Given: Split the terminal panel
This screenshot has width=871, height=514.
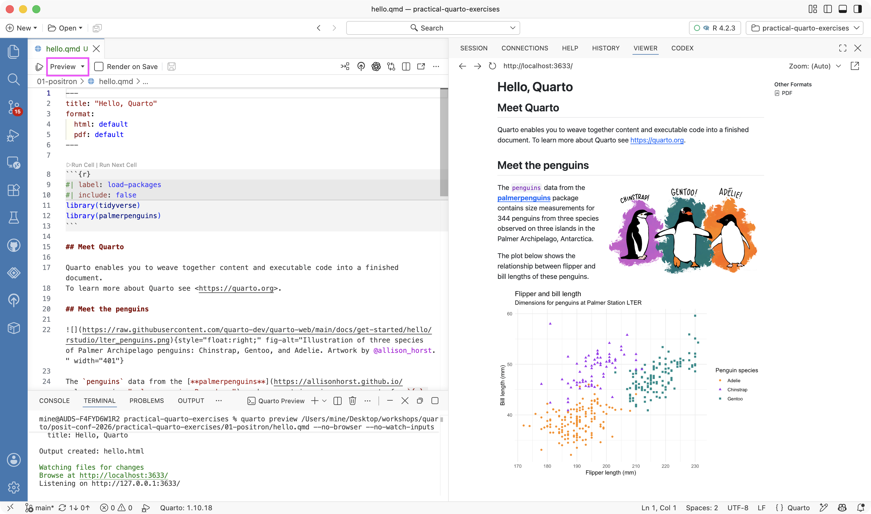Looking at the screenshot, I should click(337, 401).
